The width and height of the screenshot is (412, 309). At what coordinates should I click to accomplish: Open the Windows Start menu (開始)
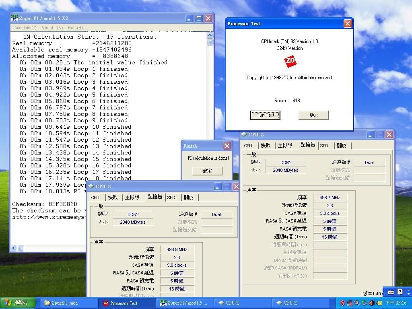[x=16, y=303]
